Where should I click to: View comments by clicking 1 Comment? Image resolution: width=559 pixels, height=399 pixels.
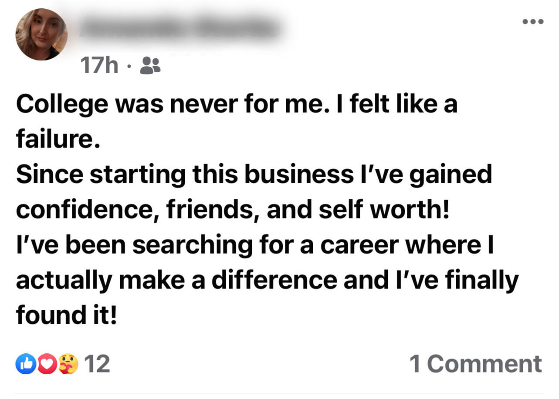[x=477, y=364]
